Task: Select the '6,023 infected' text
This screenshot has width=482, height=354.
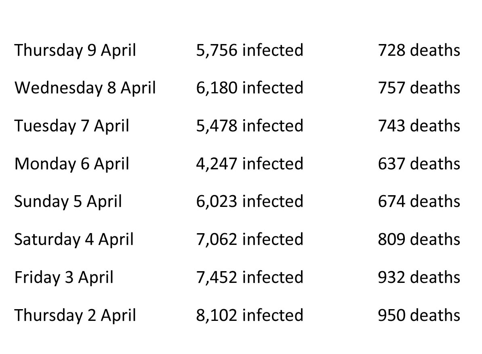Action: click(250, 201)
